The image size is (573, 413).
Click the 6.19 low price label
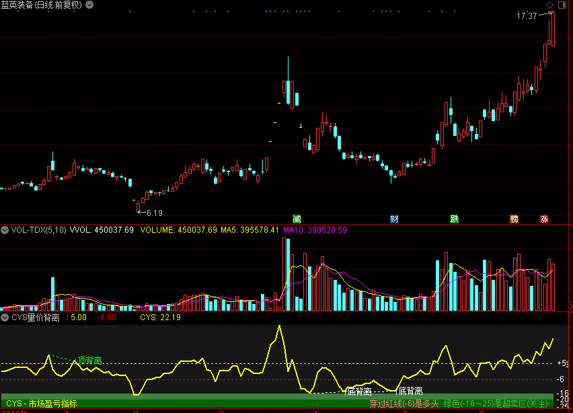pos(155,213)
